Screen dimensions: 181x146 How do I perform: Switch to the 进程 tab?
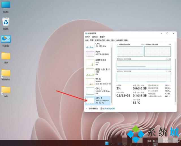click(87, 40)
